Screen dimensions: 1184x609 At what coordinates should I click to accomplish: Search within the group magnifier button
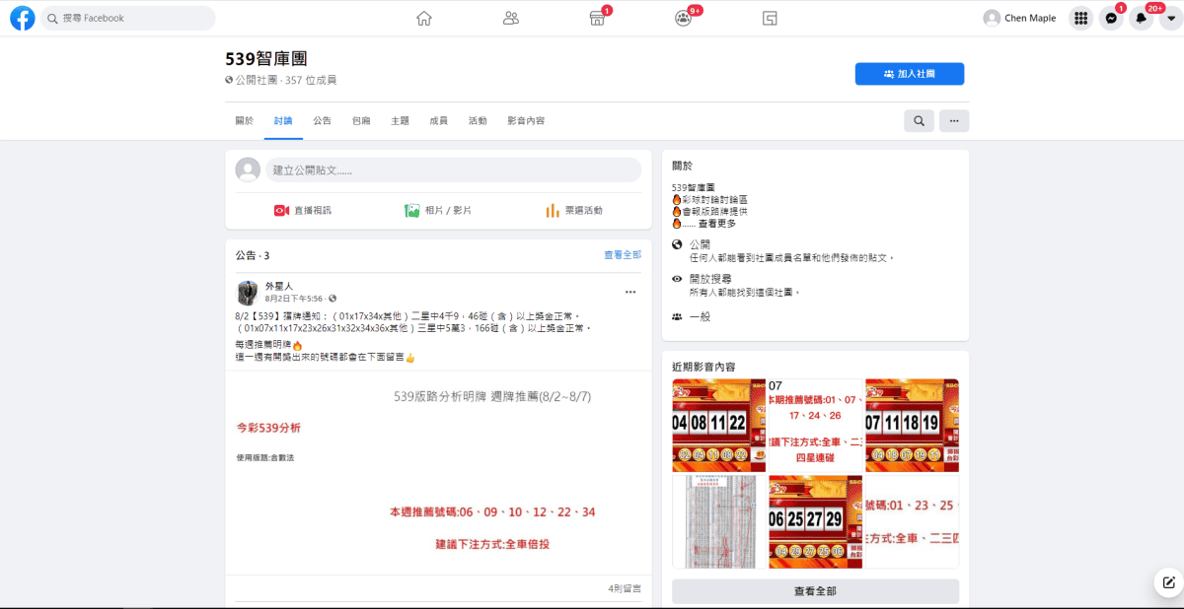coord(920,120)
